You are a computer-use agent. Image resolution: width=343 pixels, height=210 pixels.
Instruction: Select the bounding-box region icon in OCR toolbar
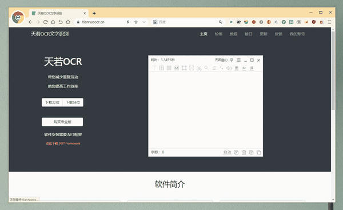[x=184, y=68]
